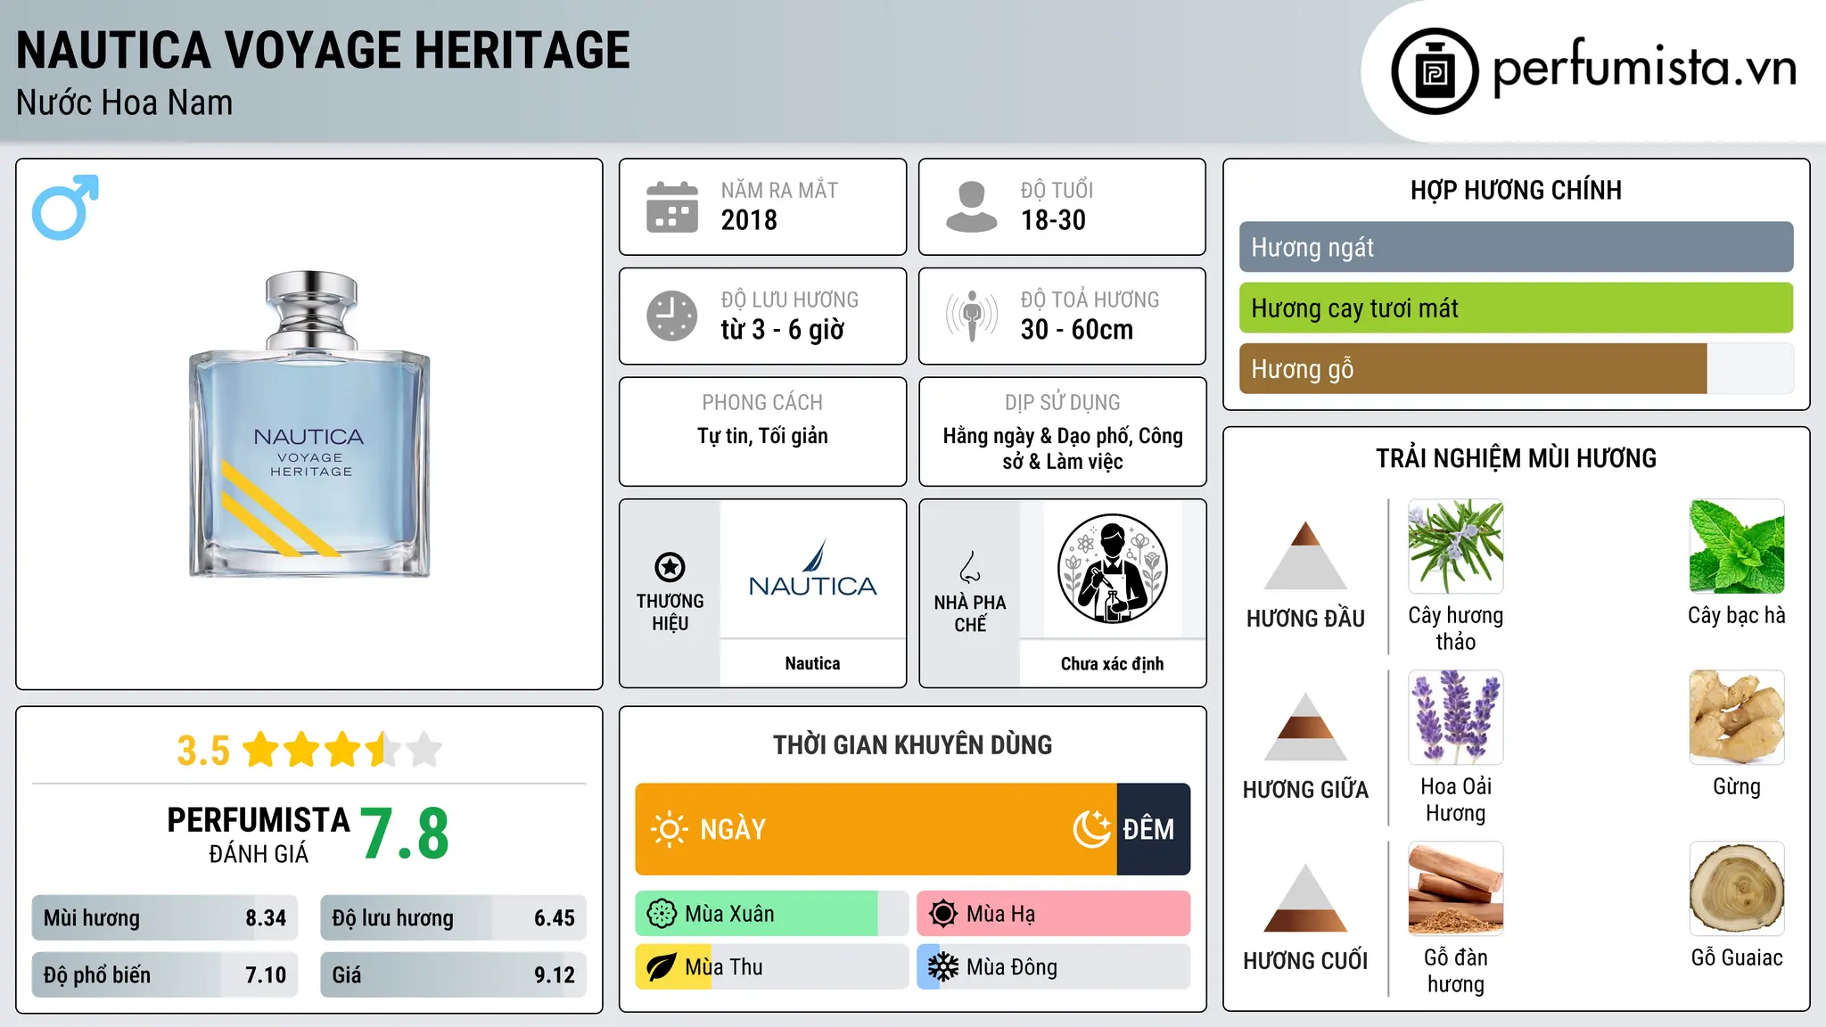Open the sandalwood (Gỗ đàn hương) note image
Screen dimensions: 1826x1027
[x=1456, y=889]
